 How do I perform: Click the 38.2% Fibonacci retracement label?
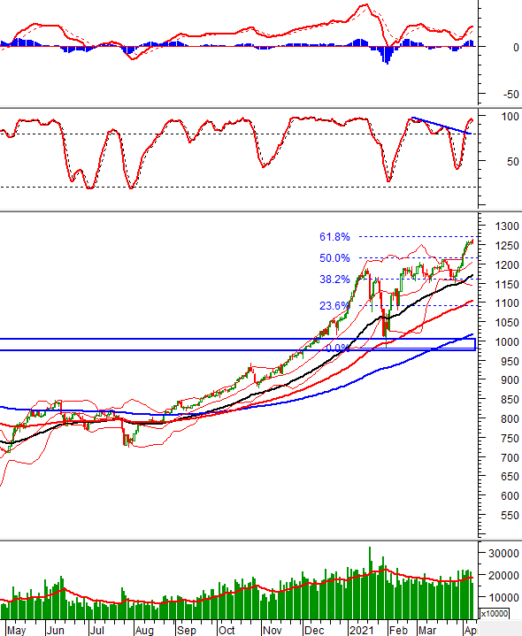[334, 279]
